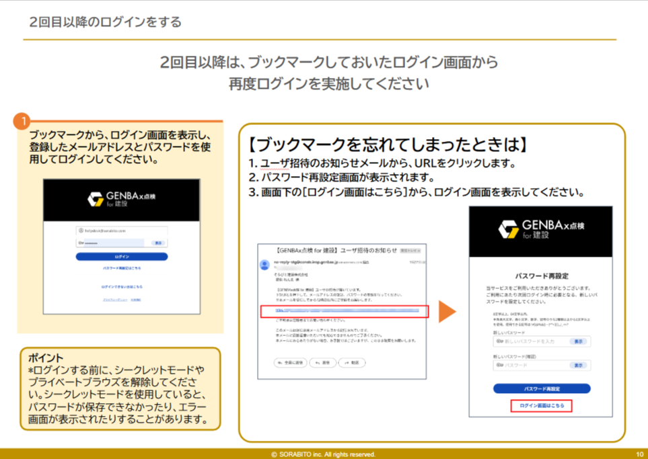The image size is (648, 459).
Task: Click the ログインできない方はこちら link
Action: coord(122,287)
